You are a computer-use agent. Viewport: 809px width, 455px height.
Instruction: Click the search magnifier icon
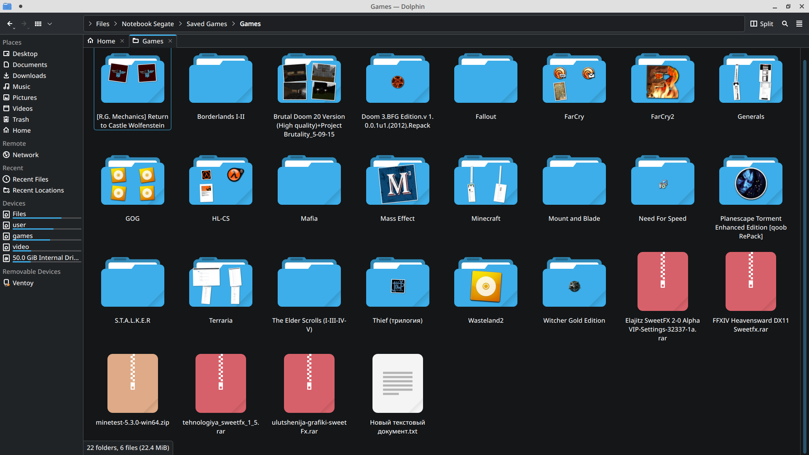pyautogui.click(x=785, y=24)
